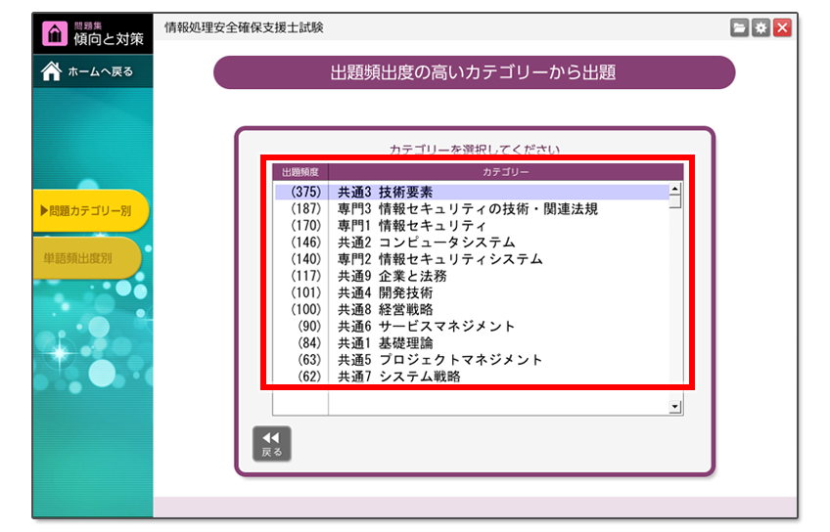
Task: Select row 共通8 経営戦略
Action: (472, 309)
